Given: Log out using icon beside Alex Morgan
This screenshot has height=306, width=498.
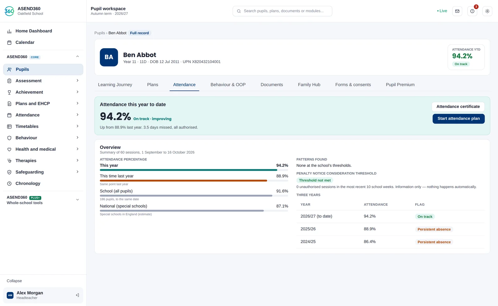Looking at the screenshot, I should tap(78, 295).
